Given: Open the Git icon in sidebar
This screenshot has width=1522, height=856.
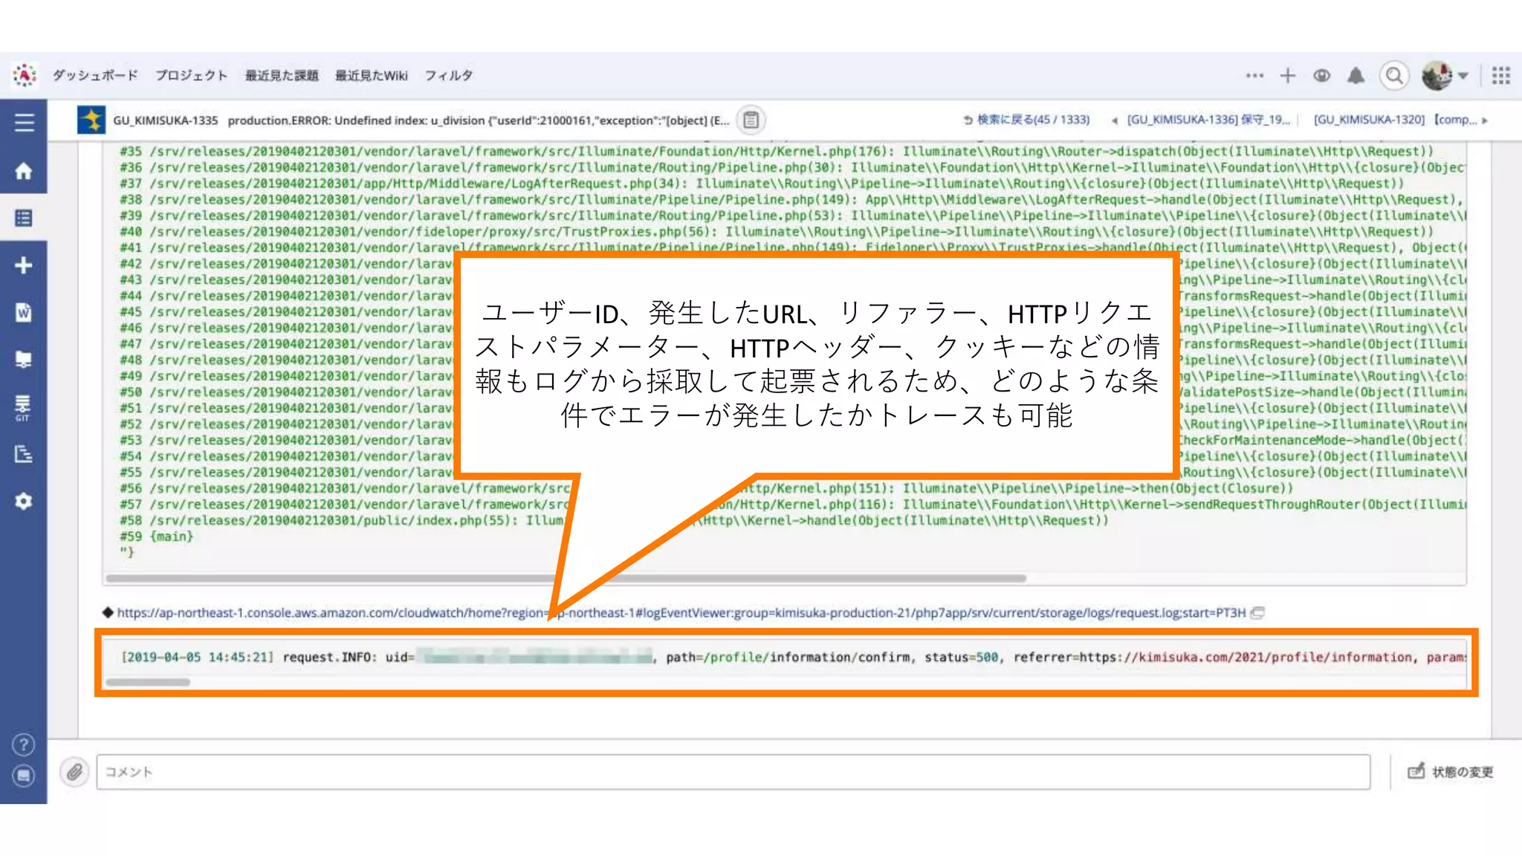Looking at the screenshot, I should (x=24, y=407).
